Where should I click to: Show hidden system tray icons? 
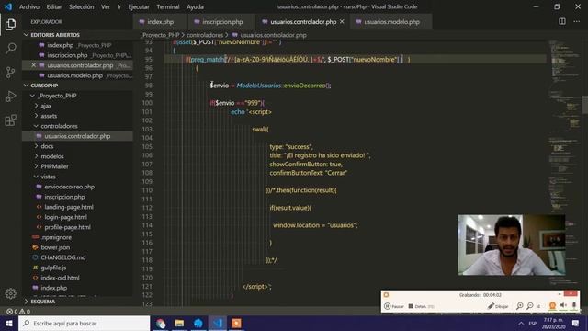(521, 323)
